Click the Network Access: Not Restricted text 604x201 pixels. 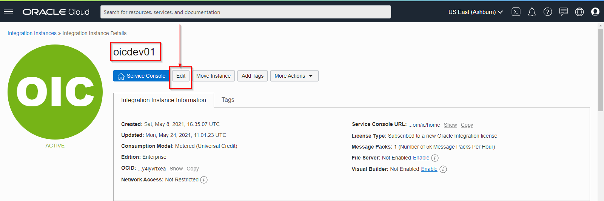[160, 180]
